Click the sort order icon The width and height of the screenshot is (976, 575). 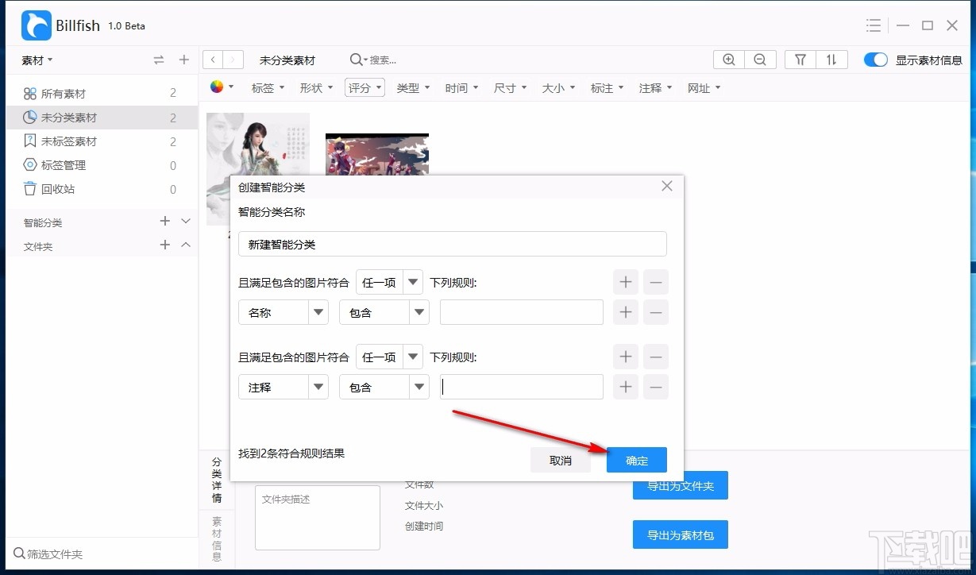point(832,59)
